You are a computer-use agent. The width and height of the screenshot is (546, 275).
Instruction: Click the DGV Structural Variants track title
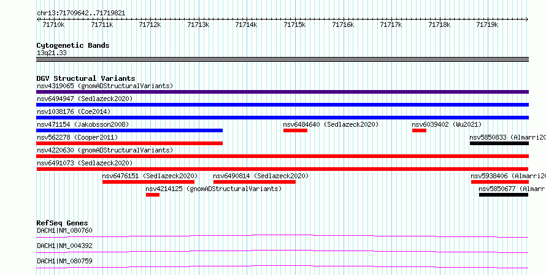pos(86,78)
